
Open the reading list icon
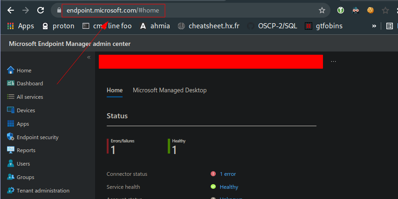389,26
